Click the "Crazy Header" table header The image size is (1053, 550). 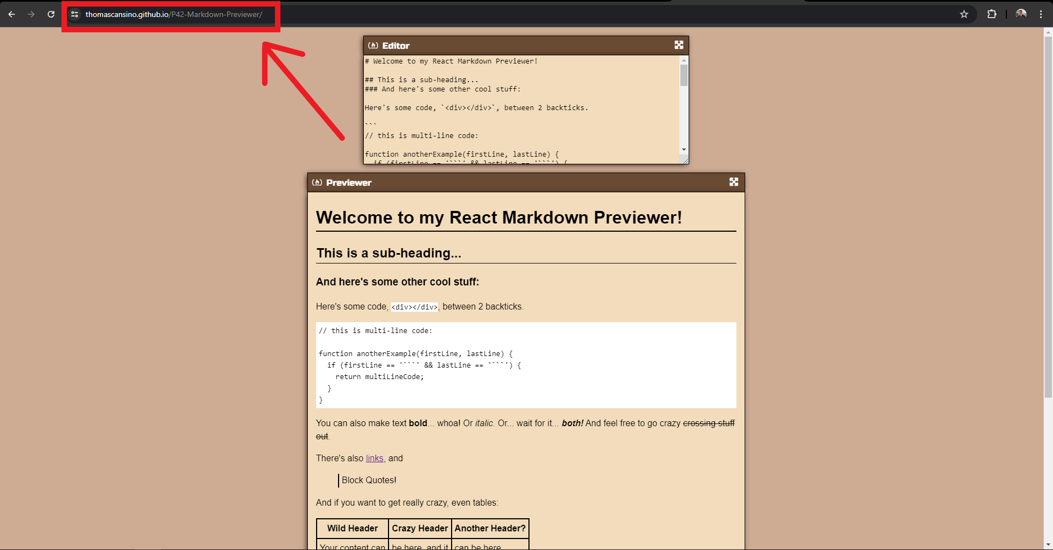pos(420,528)
